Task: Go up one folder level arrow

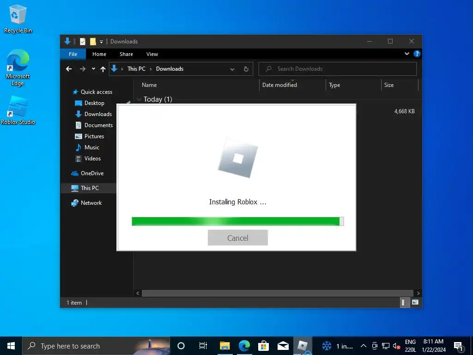Action: pos(103,69)
